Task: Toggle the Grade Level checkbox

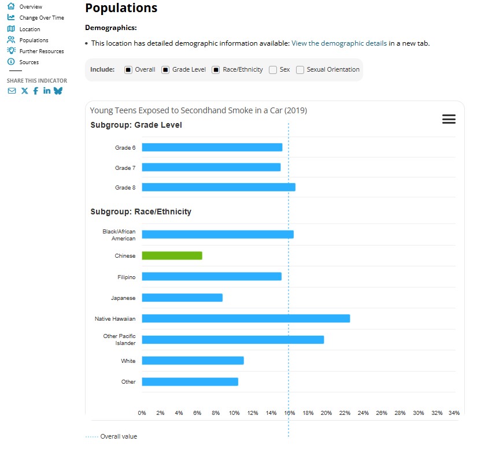Action: (165, 70)
